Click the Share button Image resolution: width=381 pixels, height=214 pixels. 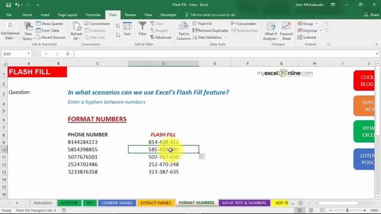(x=371, y=15)
